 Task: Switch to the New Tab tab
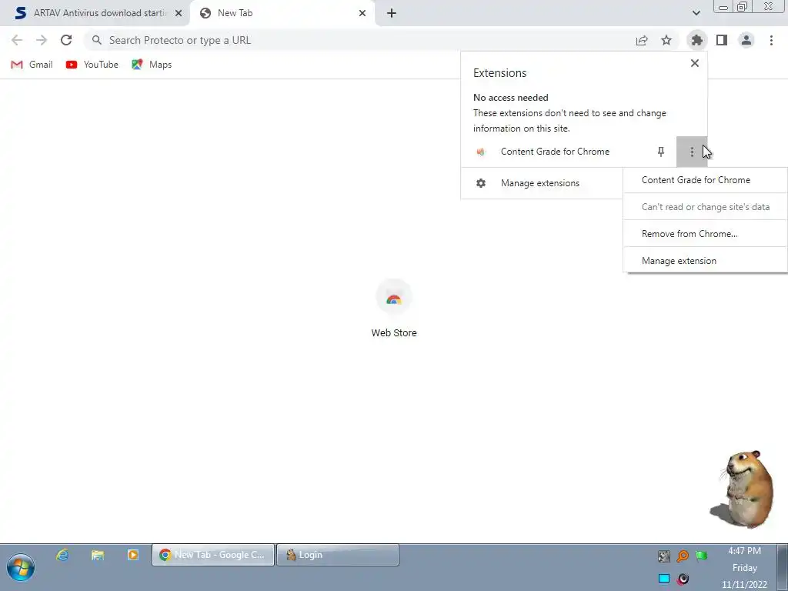(x=282, y=13)
